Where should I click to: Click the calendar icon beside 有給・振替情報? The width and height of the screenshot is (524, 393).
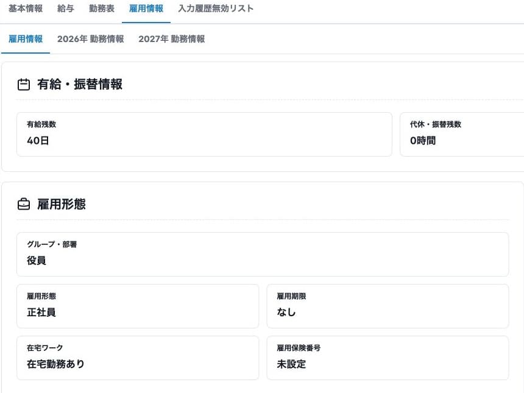(x=23, y=84)
